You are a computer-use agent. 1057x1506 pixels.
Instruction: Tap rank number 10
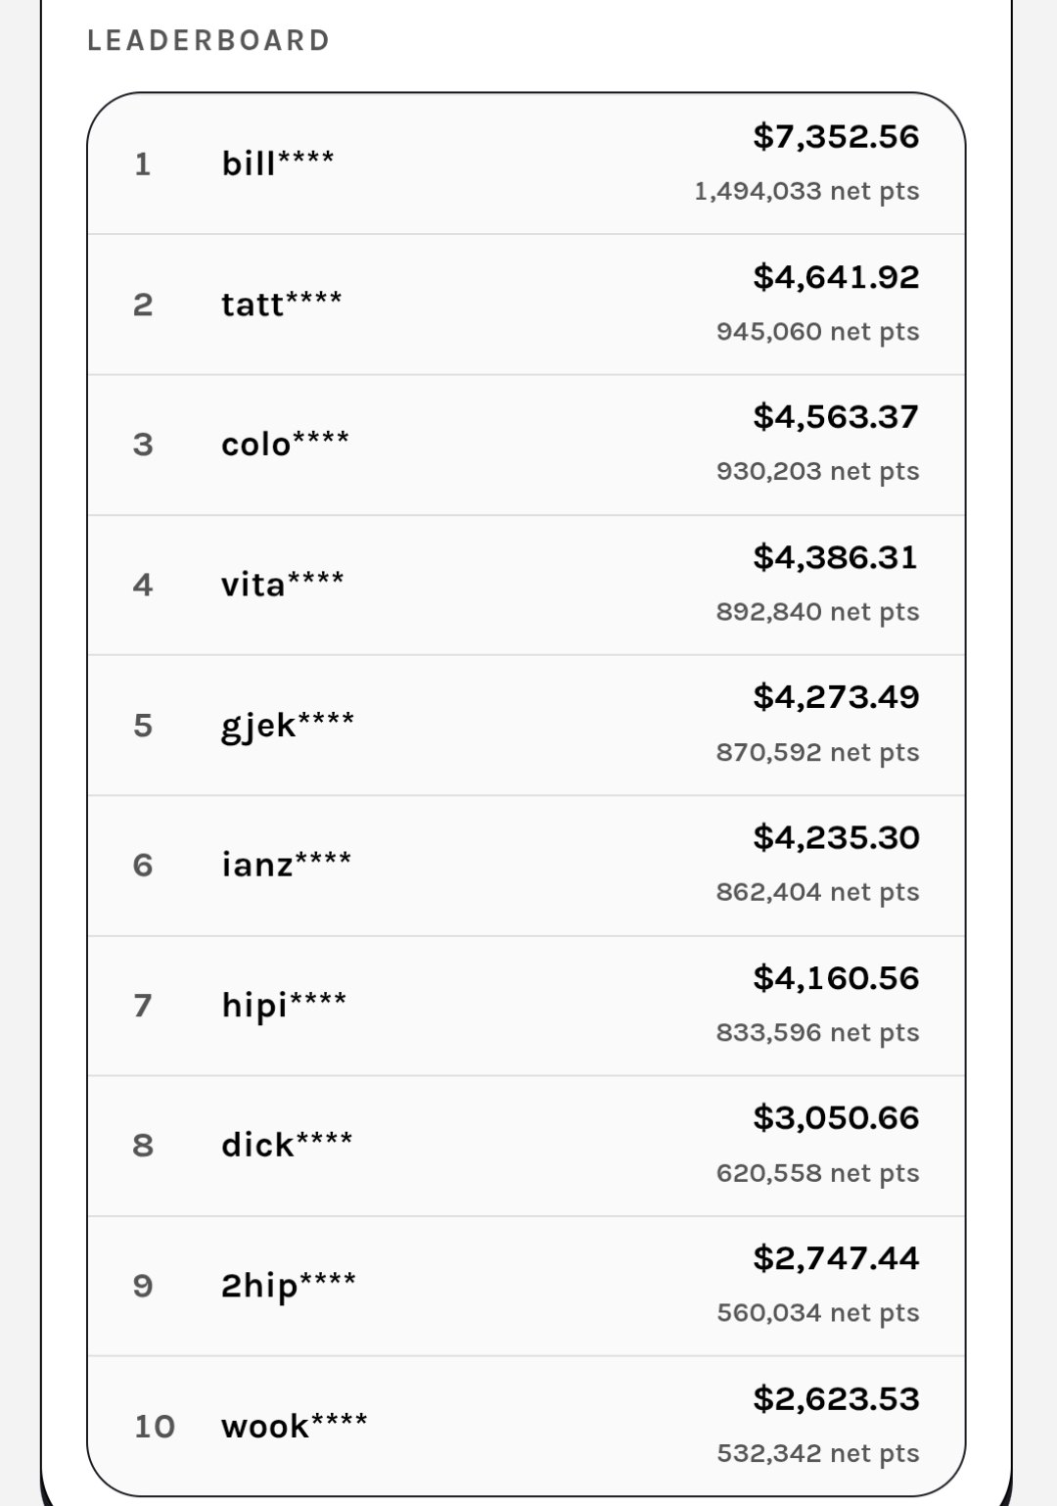tap(155, 1426)
